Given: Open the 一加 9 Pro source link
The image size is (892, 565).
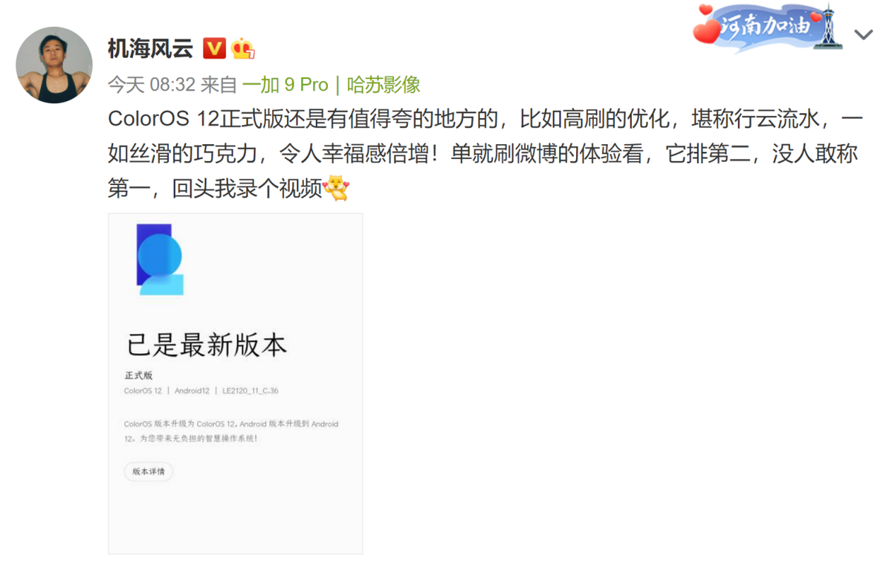Looking at the screenshot, I should [285, 85].
